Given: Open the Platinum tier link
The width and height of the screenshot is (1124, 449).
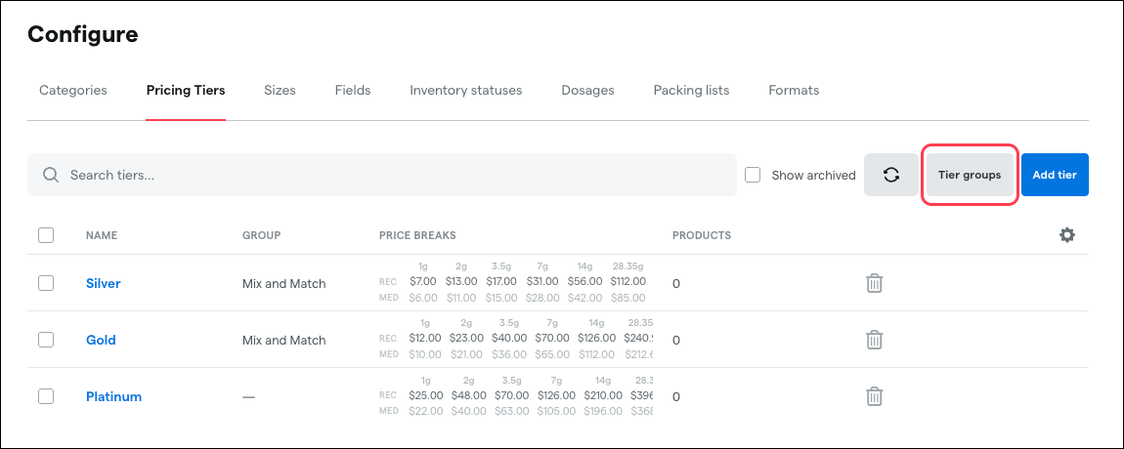Looking at the screenshot, I should pyautogui.click(x=114, y=396).
